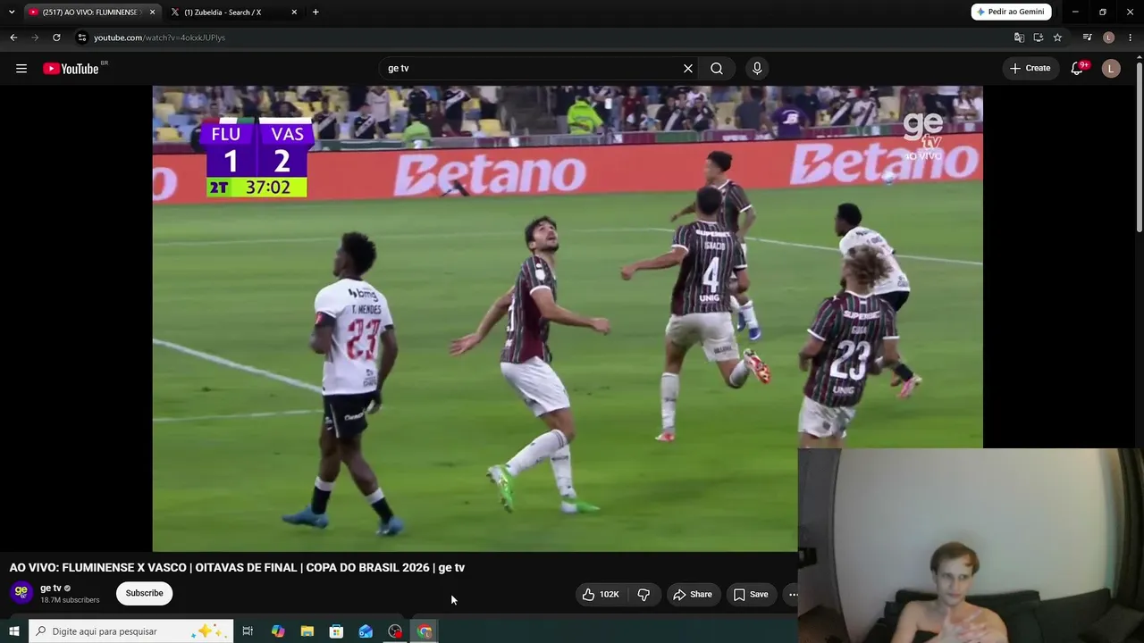
Task: Close the Zubeldia Search X tab
Action: point(294,13)
